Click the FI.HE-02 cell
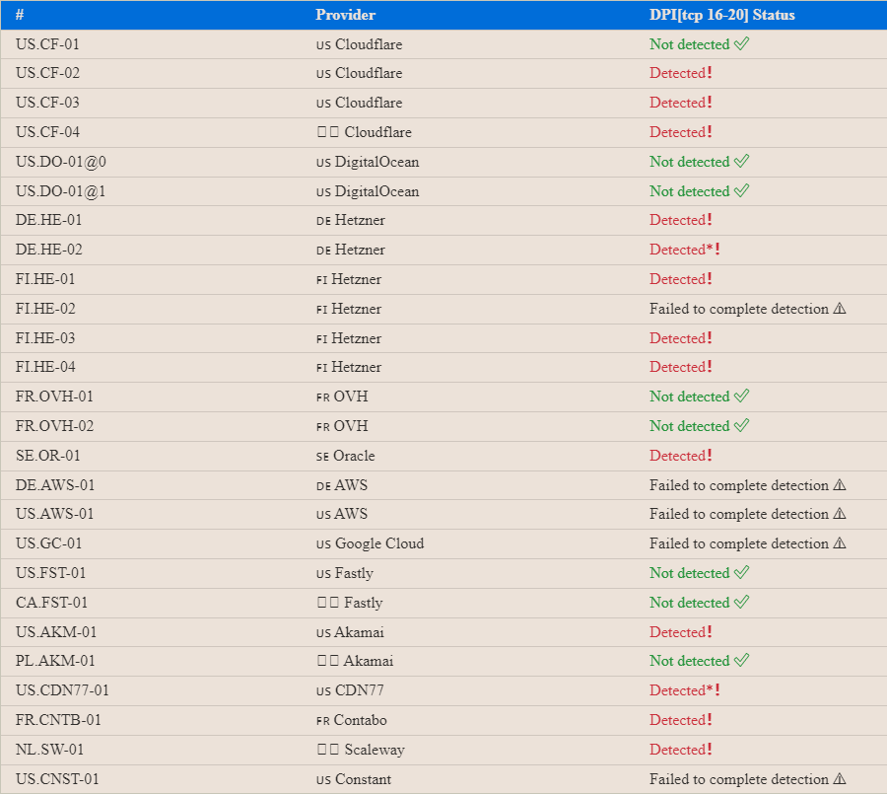The image size is (887, 794). click(45, 308)
